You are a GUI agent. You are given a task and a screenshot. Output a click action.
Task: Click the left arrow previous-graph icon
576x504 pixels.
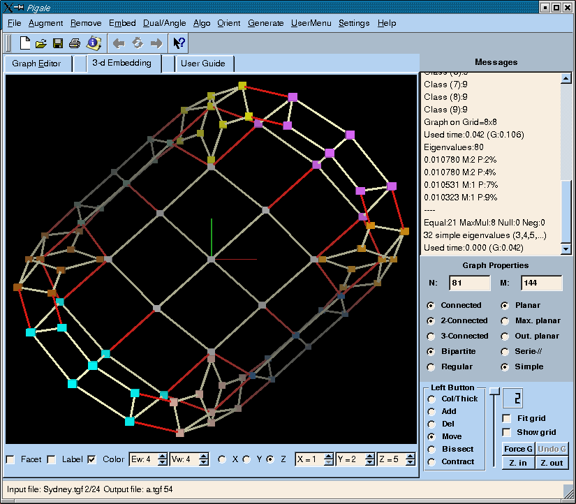[119, 43]
